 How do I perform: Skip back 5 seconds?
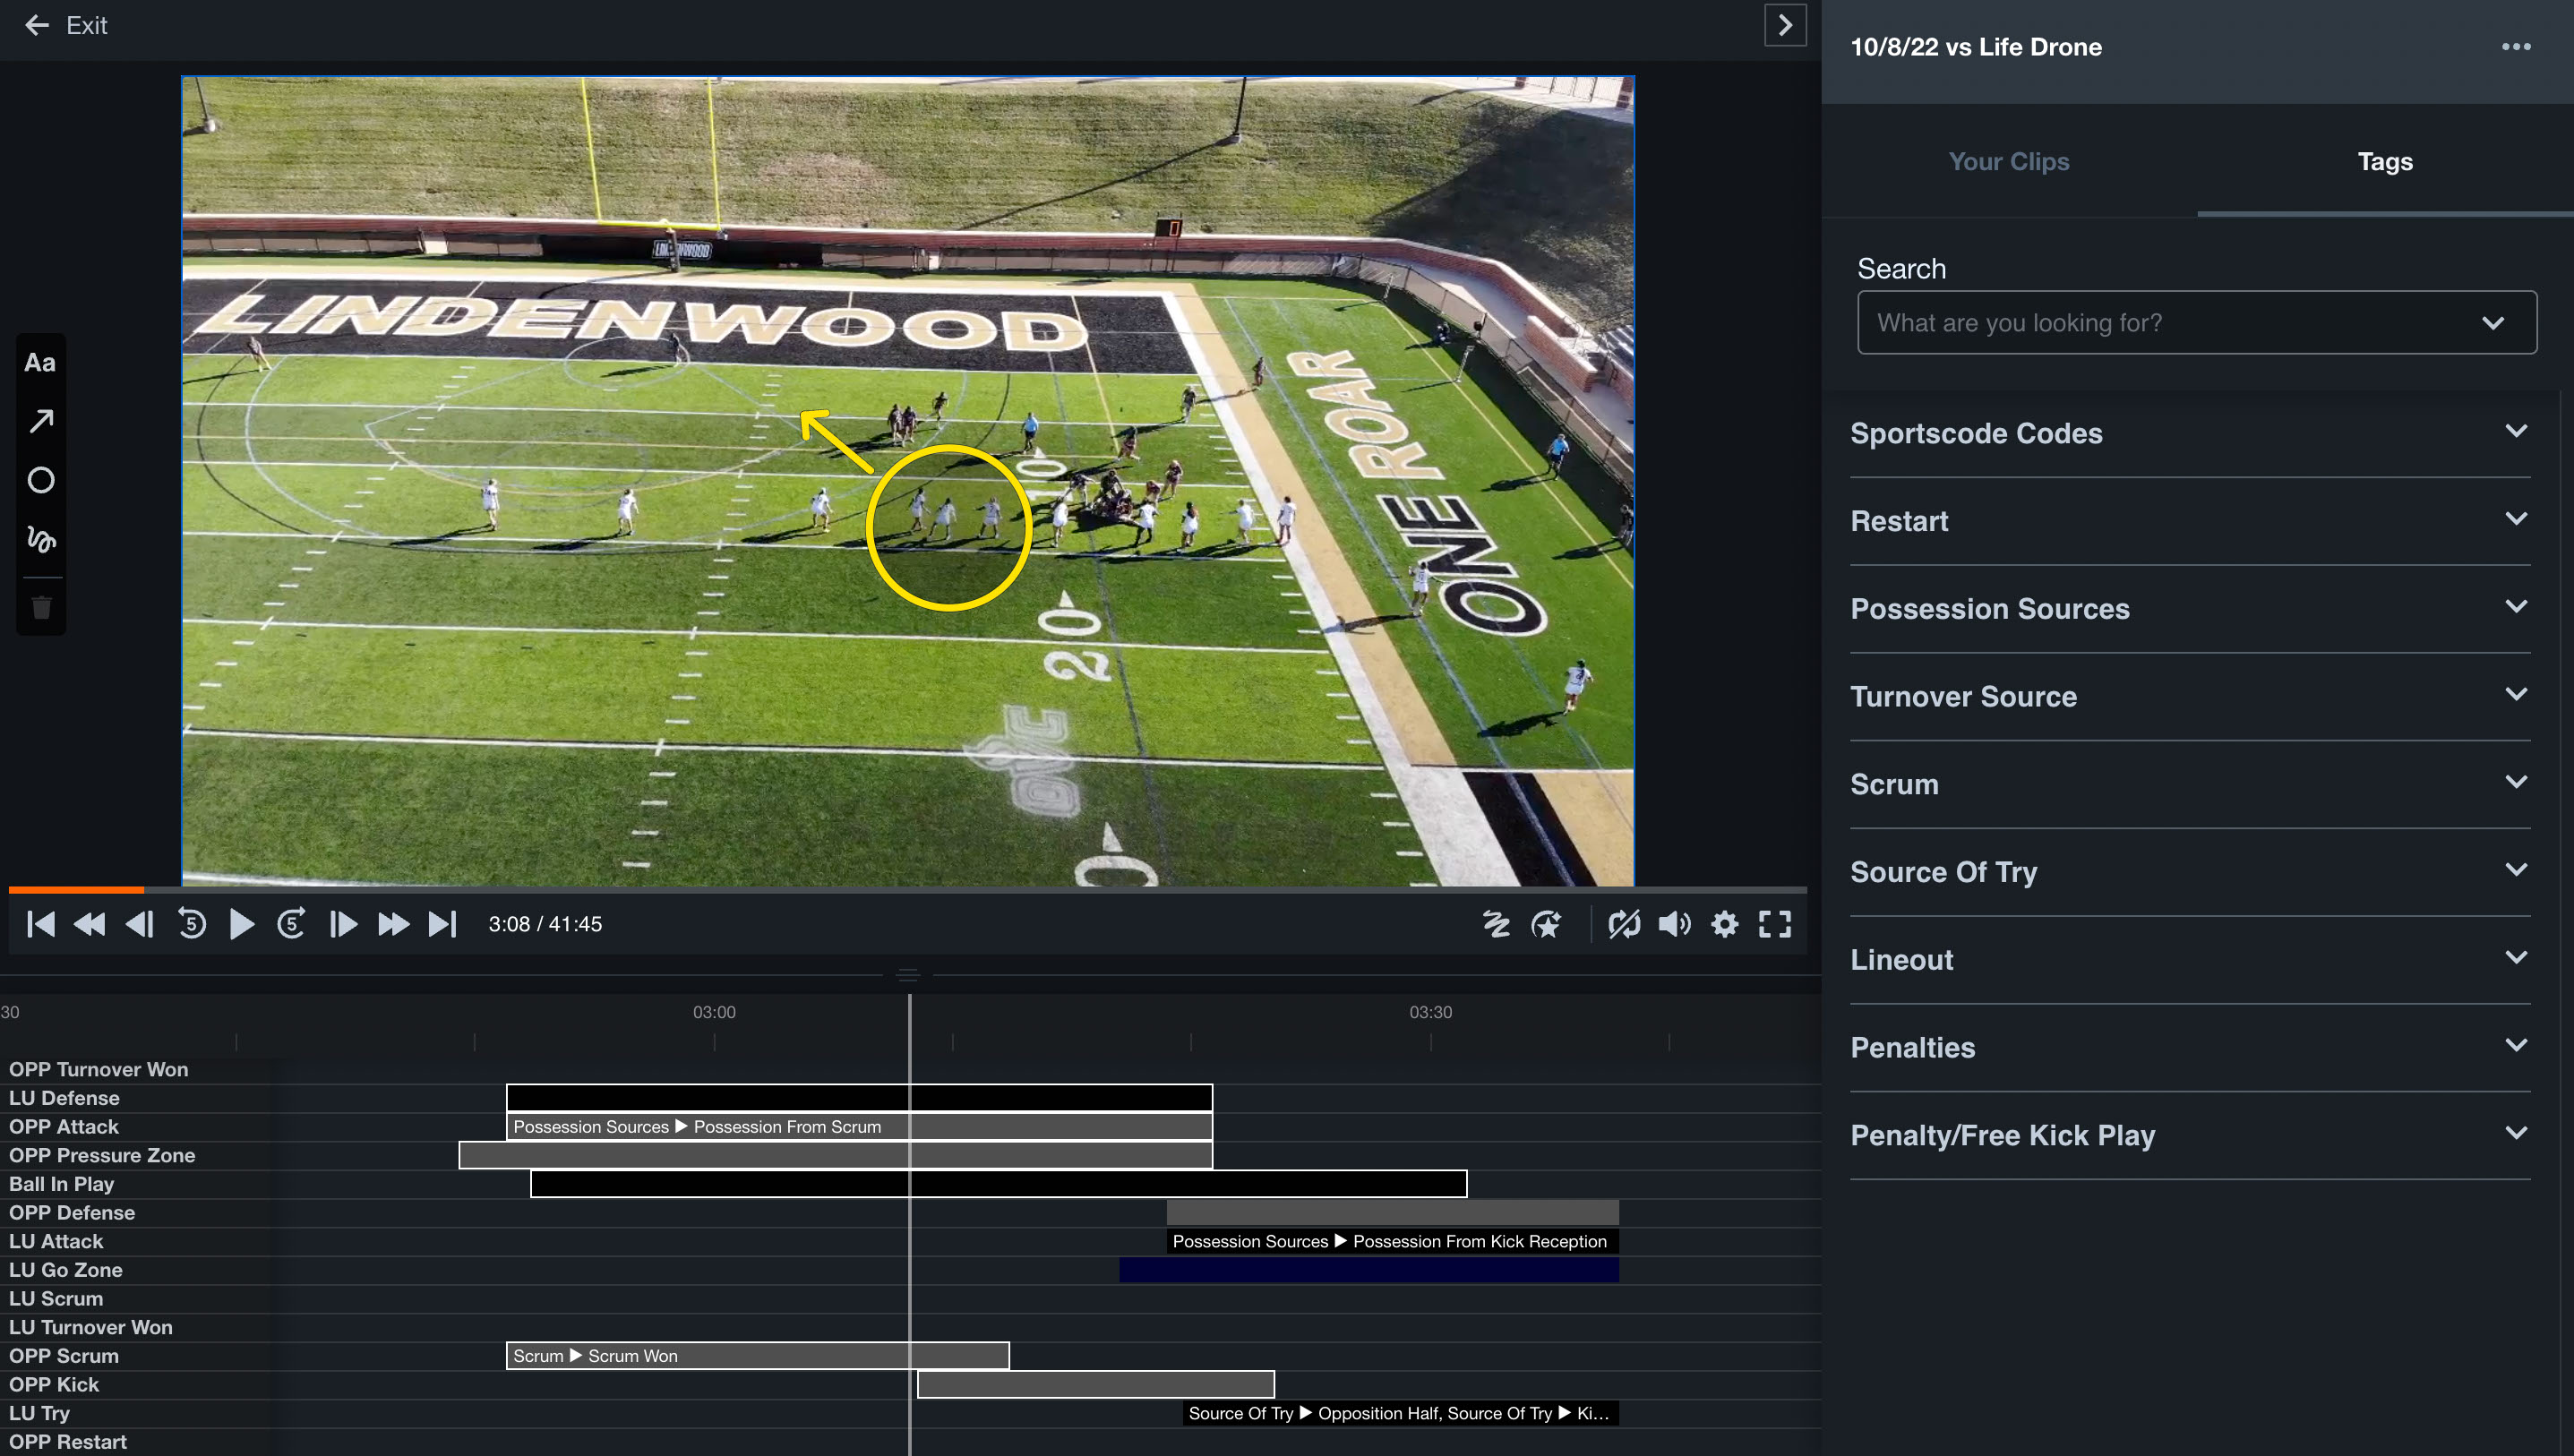192,923
